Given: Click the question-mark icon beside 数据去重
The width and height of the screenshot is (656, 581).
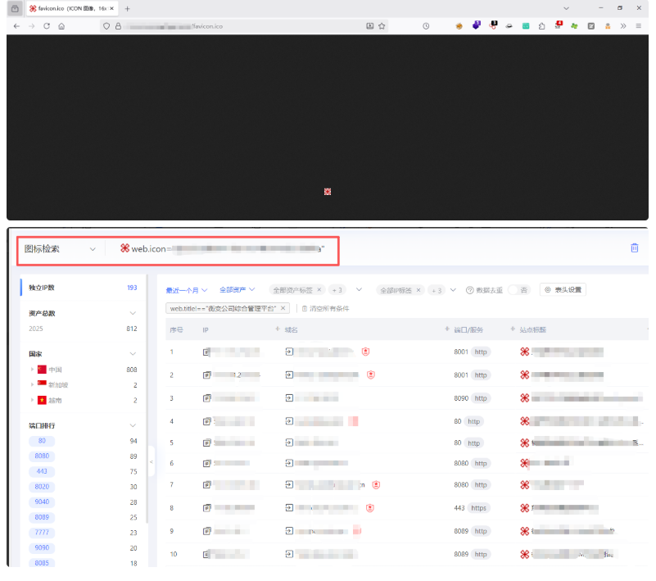Looking at the screenshot, I should pyautogui.click(x=470, y=290).
